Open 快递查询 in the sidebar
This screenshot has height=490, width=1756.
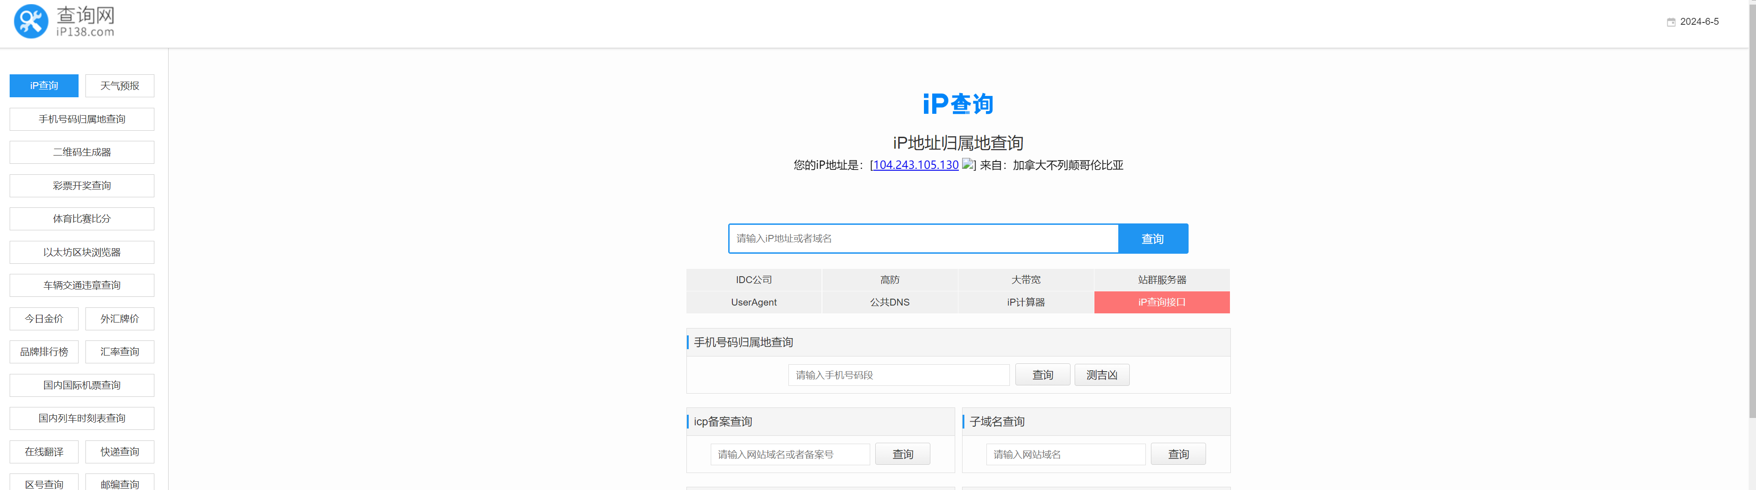[x=120, y=452]
